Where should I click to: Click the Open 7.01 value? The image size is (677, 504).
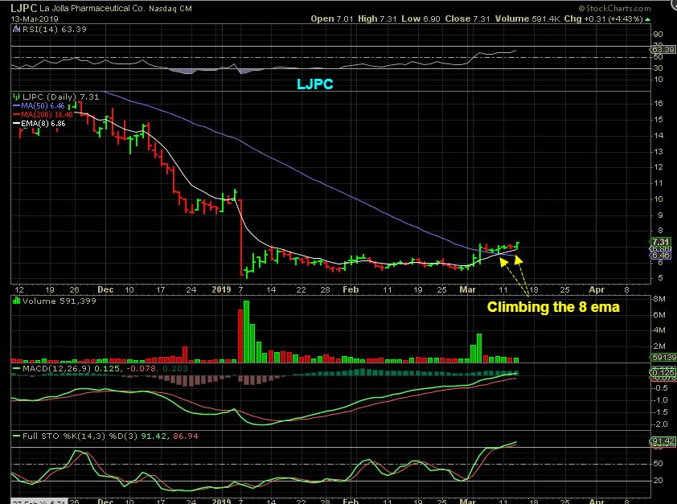click(331, 19)
